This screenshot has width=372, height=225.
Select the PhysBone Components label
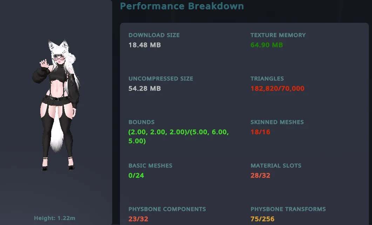tap(167, 209)
